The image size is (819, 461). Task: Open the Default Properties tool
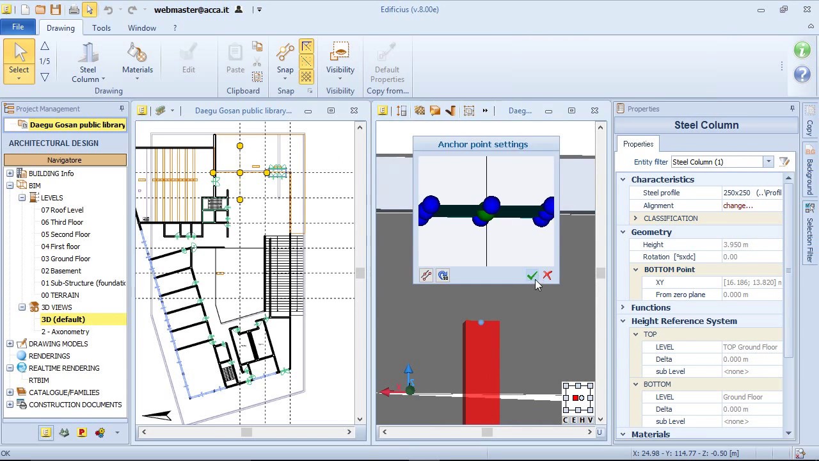point(386,58)
